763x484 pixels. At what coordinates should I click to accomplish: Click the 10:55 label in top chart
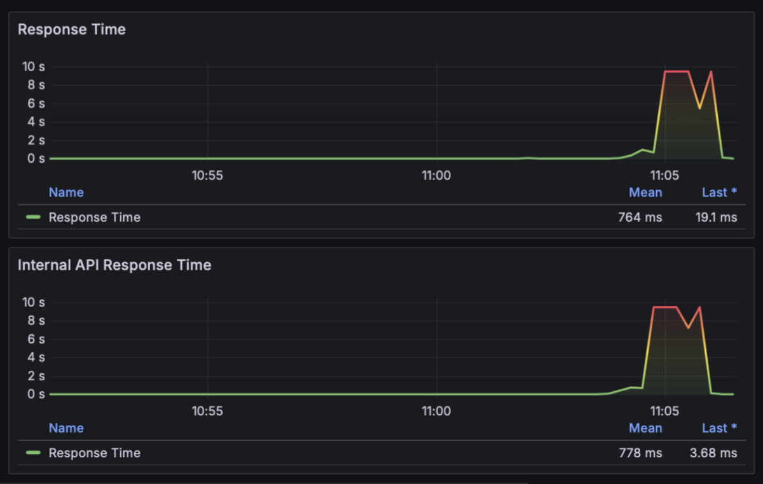[207, 175]
